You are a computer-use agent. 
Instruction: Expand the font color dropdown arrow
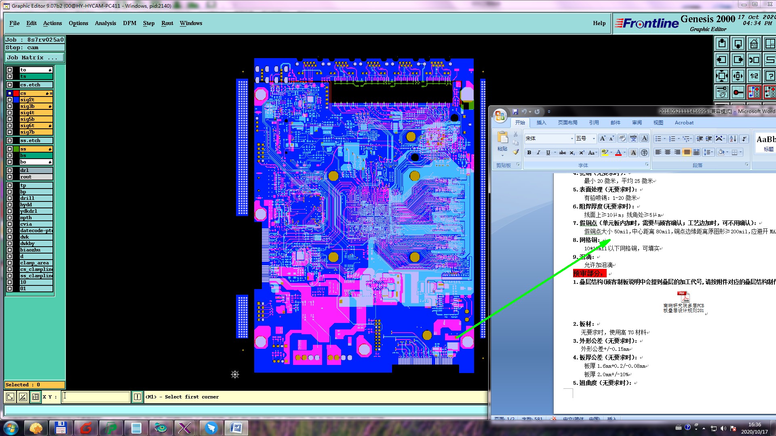click(x=625, y=153)
